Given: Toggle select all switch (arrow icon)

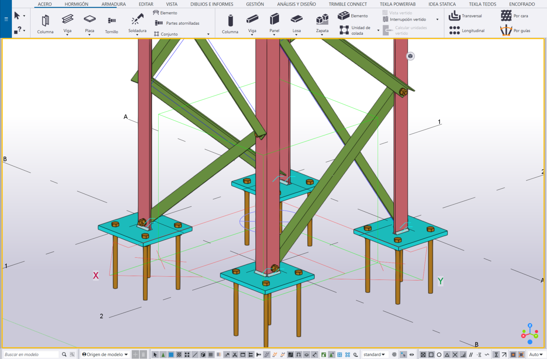Looking at the screenshot, I should pos(155,355).
